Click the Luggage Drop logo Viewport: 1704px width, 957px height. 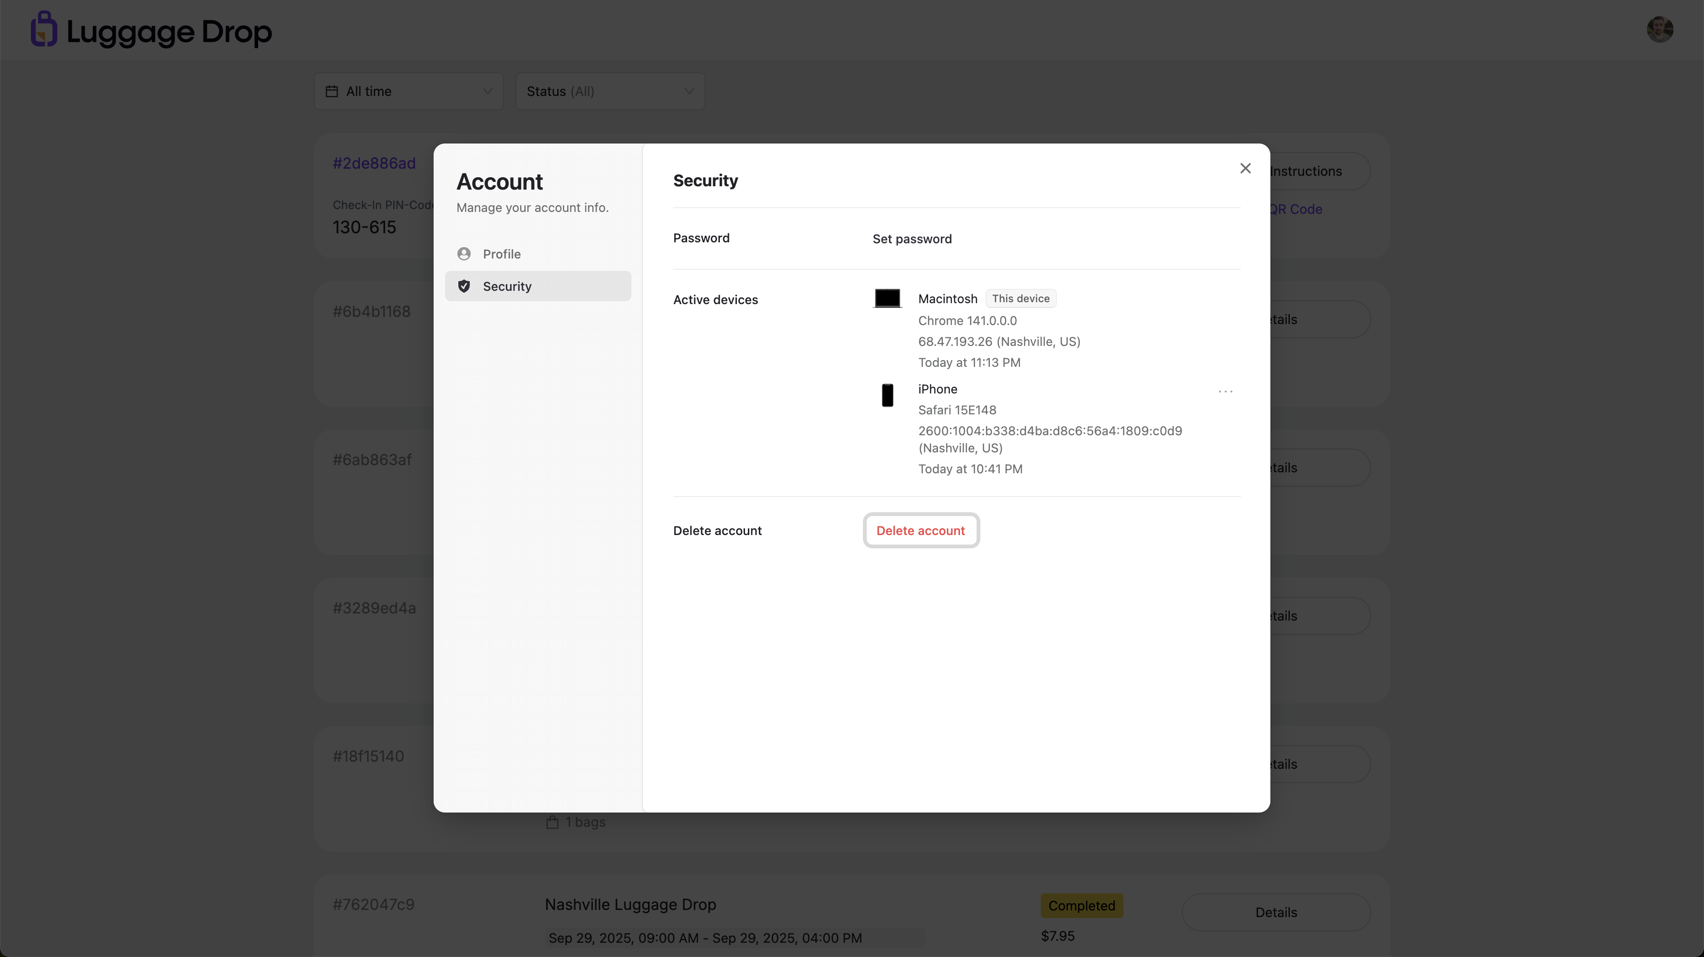pyautogui.click(x=151, y=30)
